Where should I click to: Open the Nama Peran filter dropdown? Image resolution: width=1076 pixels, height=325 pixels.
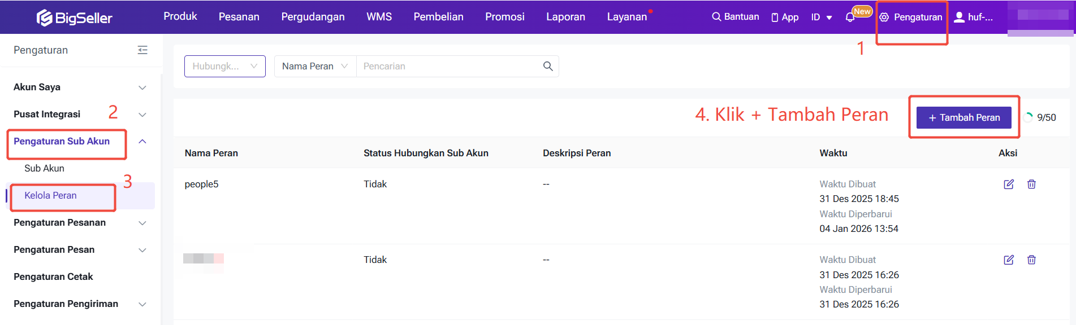[314, 66]
